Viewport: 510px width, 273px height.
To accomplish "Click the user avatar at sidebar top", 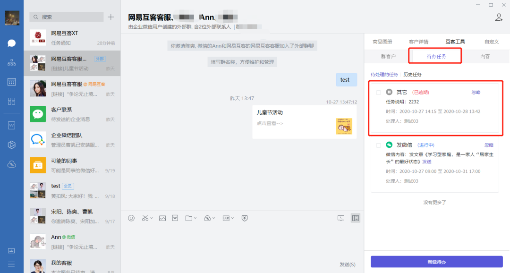I will coord(12,18).
